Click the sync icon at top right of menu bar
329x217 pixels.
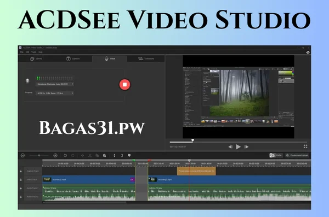(x=308, y=52)
